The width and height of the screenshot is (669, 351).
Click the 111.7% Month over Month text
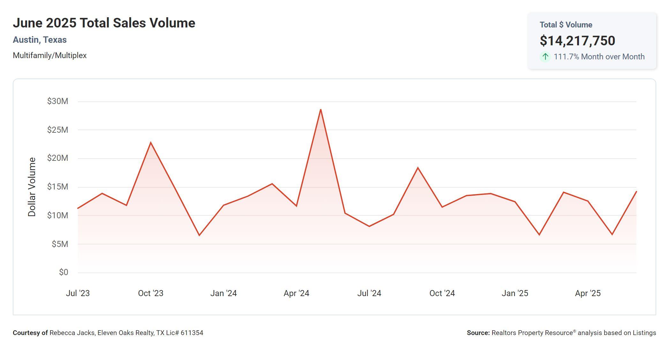pos(599,57)
